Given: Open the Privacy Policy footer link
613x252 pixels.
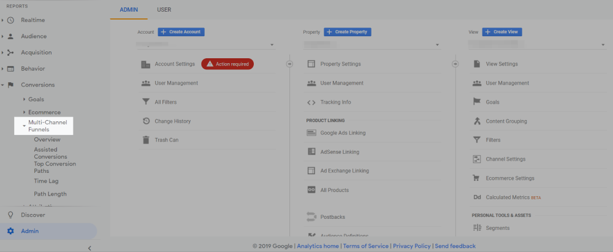Looking at the screenshot, I should tap(412, 246).
